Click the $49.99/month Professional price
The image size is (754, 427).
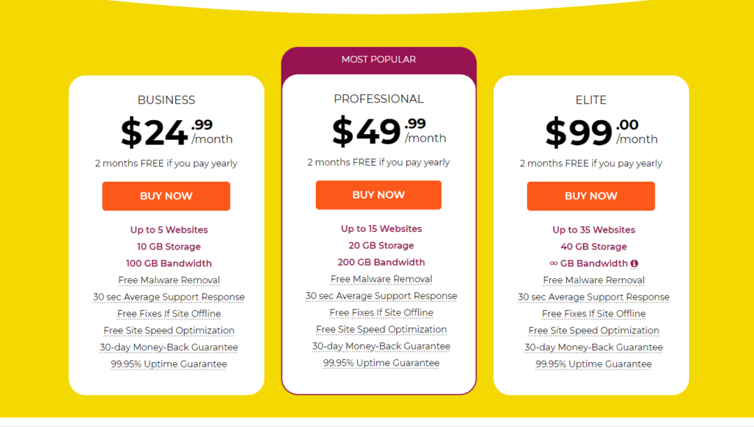(x=389, y=131)
